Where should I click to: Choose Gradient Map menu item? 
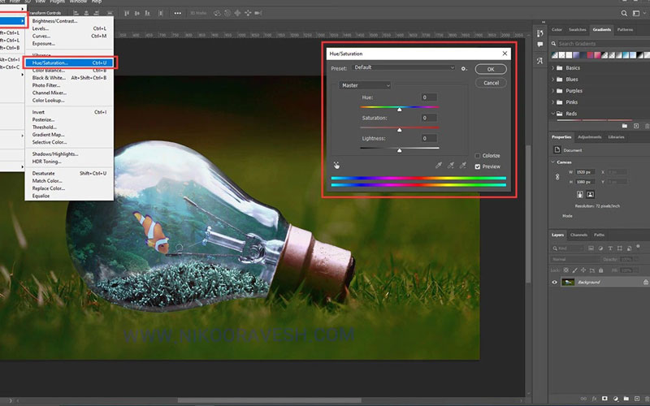(69, 135)
